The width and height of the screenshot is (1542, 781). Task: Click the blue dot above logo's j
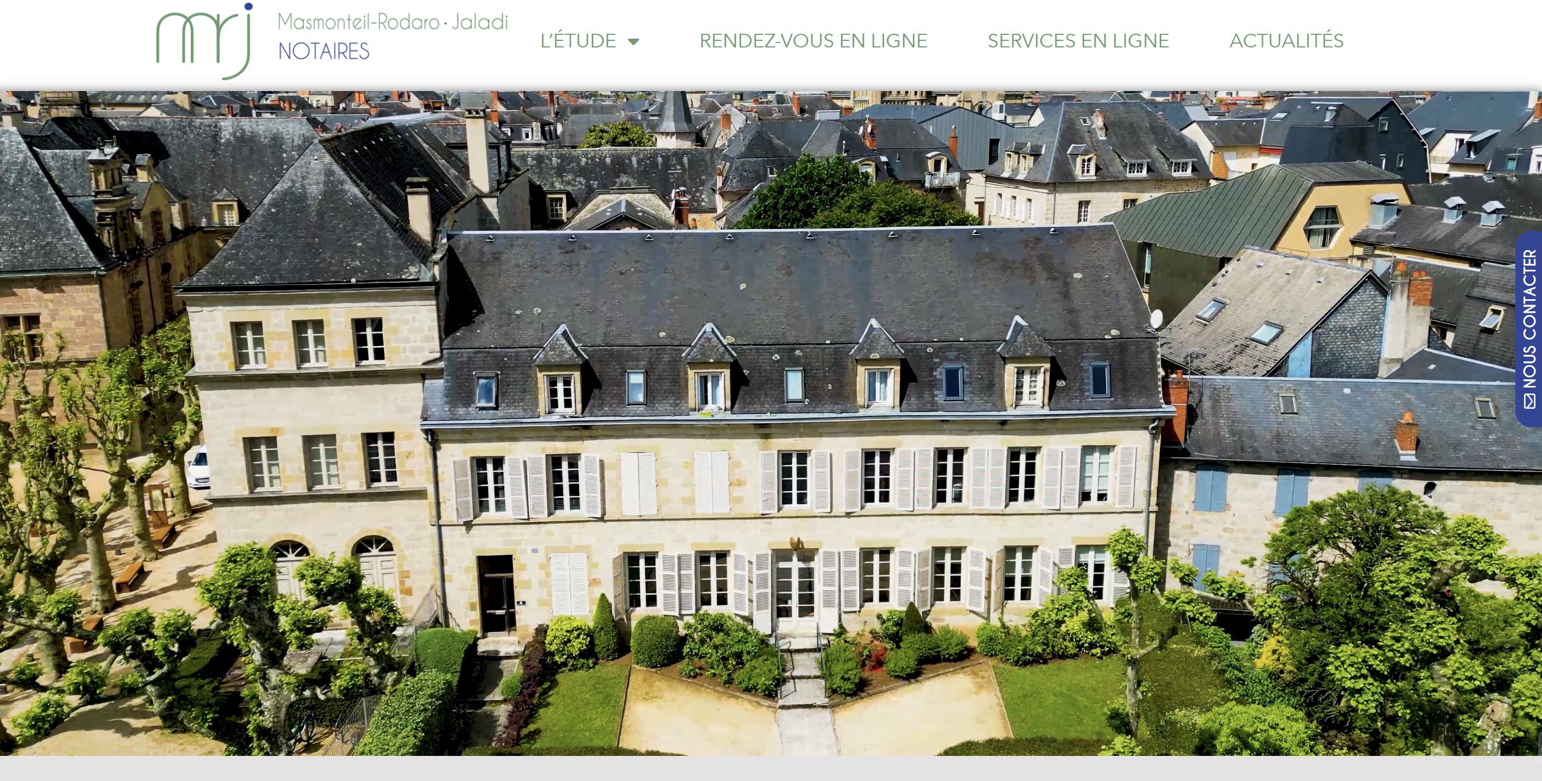tap(249, 7)
